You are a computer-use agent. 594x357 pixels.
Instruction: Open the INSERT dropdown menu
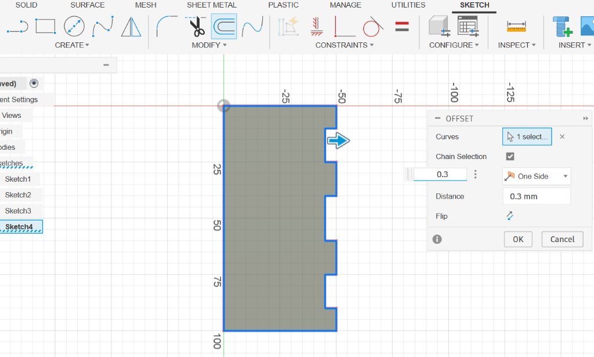[x=575, y=45]
